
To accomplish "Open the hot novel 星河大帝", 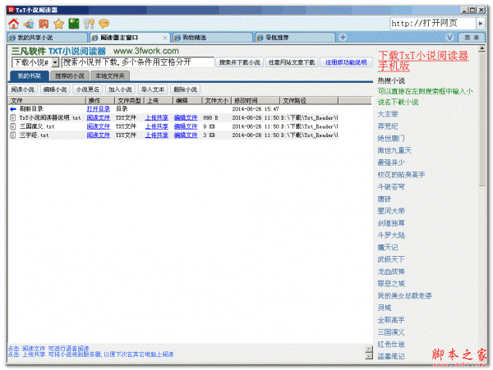I will pos(391,211).
